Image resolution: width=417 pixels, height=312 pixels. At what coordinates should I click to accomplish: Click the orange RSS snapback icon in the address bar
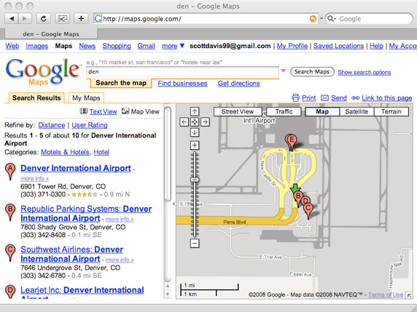click(x=313, y=19)
